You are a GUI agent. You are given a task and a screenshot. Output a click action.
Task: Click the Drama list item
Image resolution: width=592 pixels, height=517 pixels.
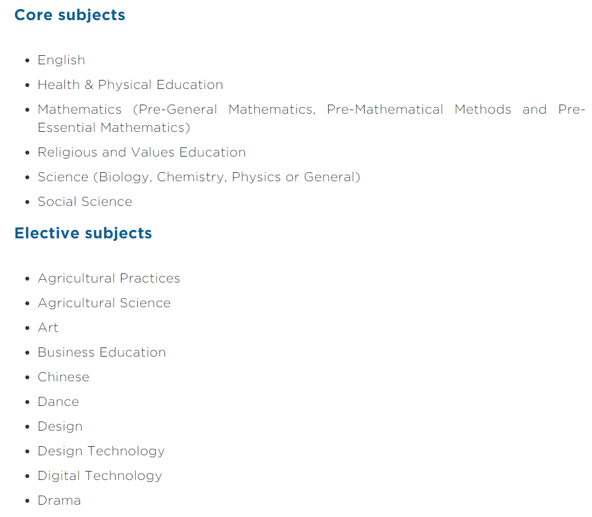pyautogui.click(x=59, y=500)
